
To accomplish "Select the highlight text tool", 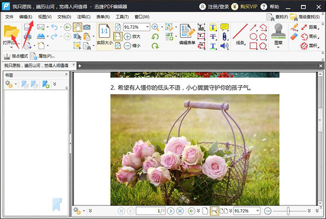I will [213, 27].
